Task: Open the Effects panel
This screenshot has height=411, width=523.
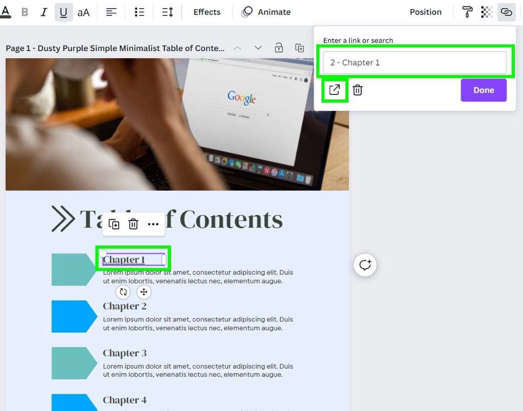Action: [207, 12]
